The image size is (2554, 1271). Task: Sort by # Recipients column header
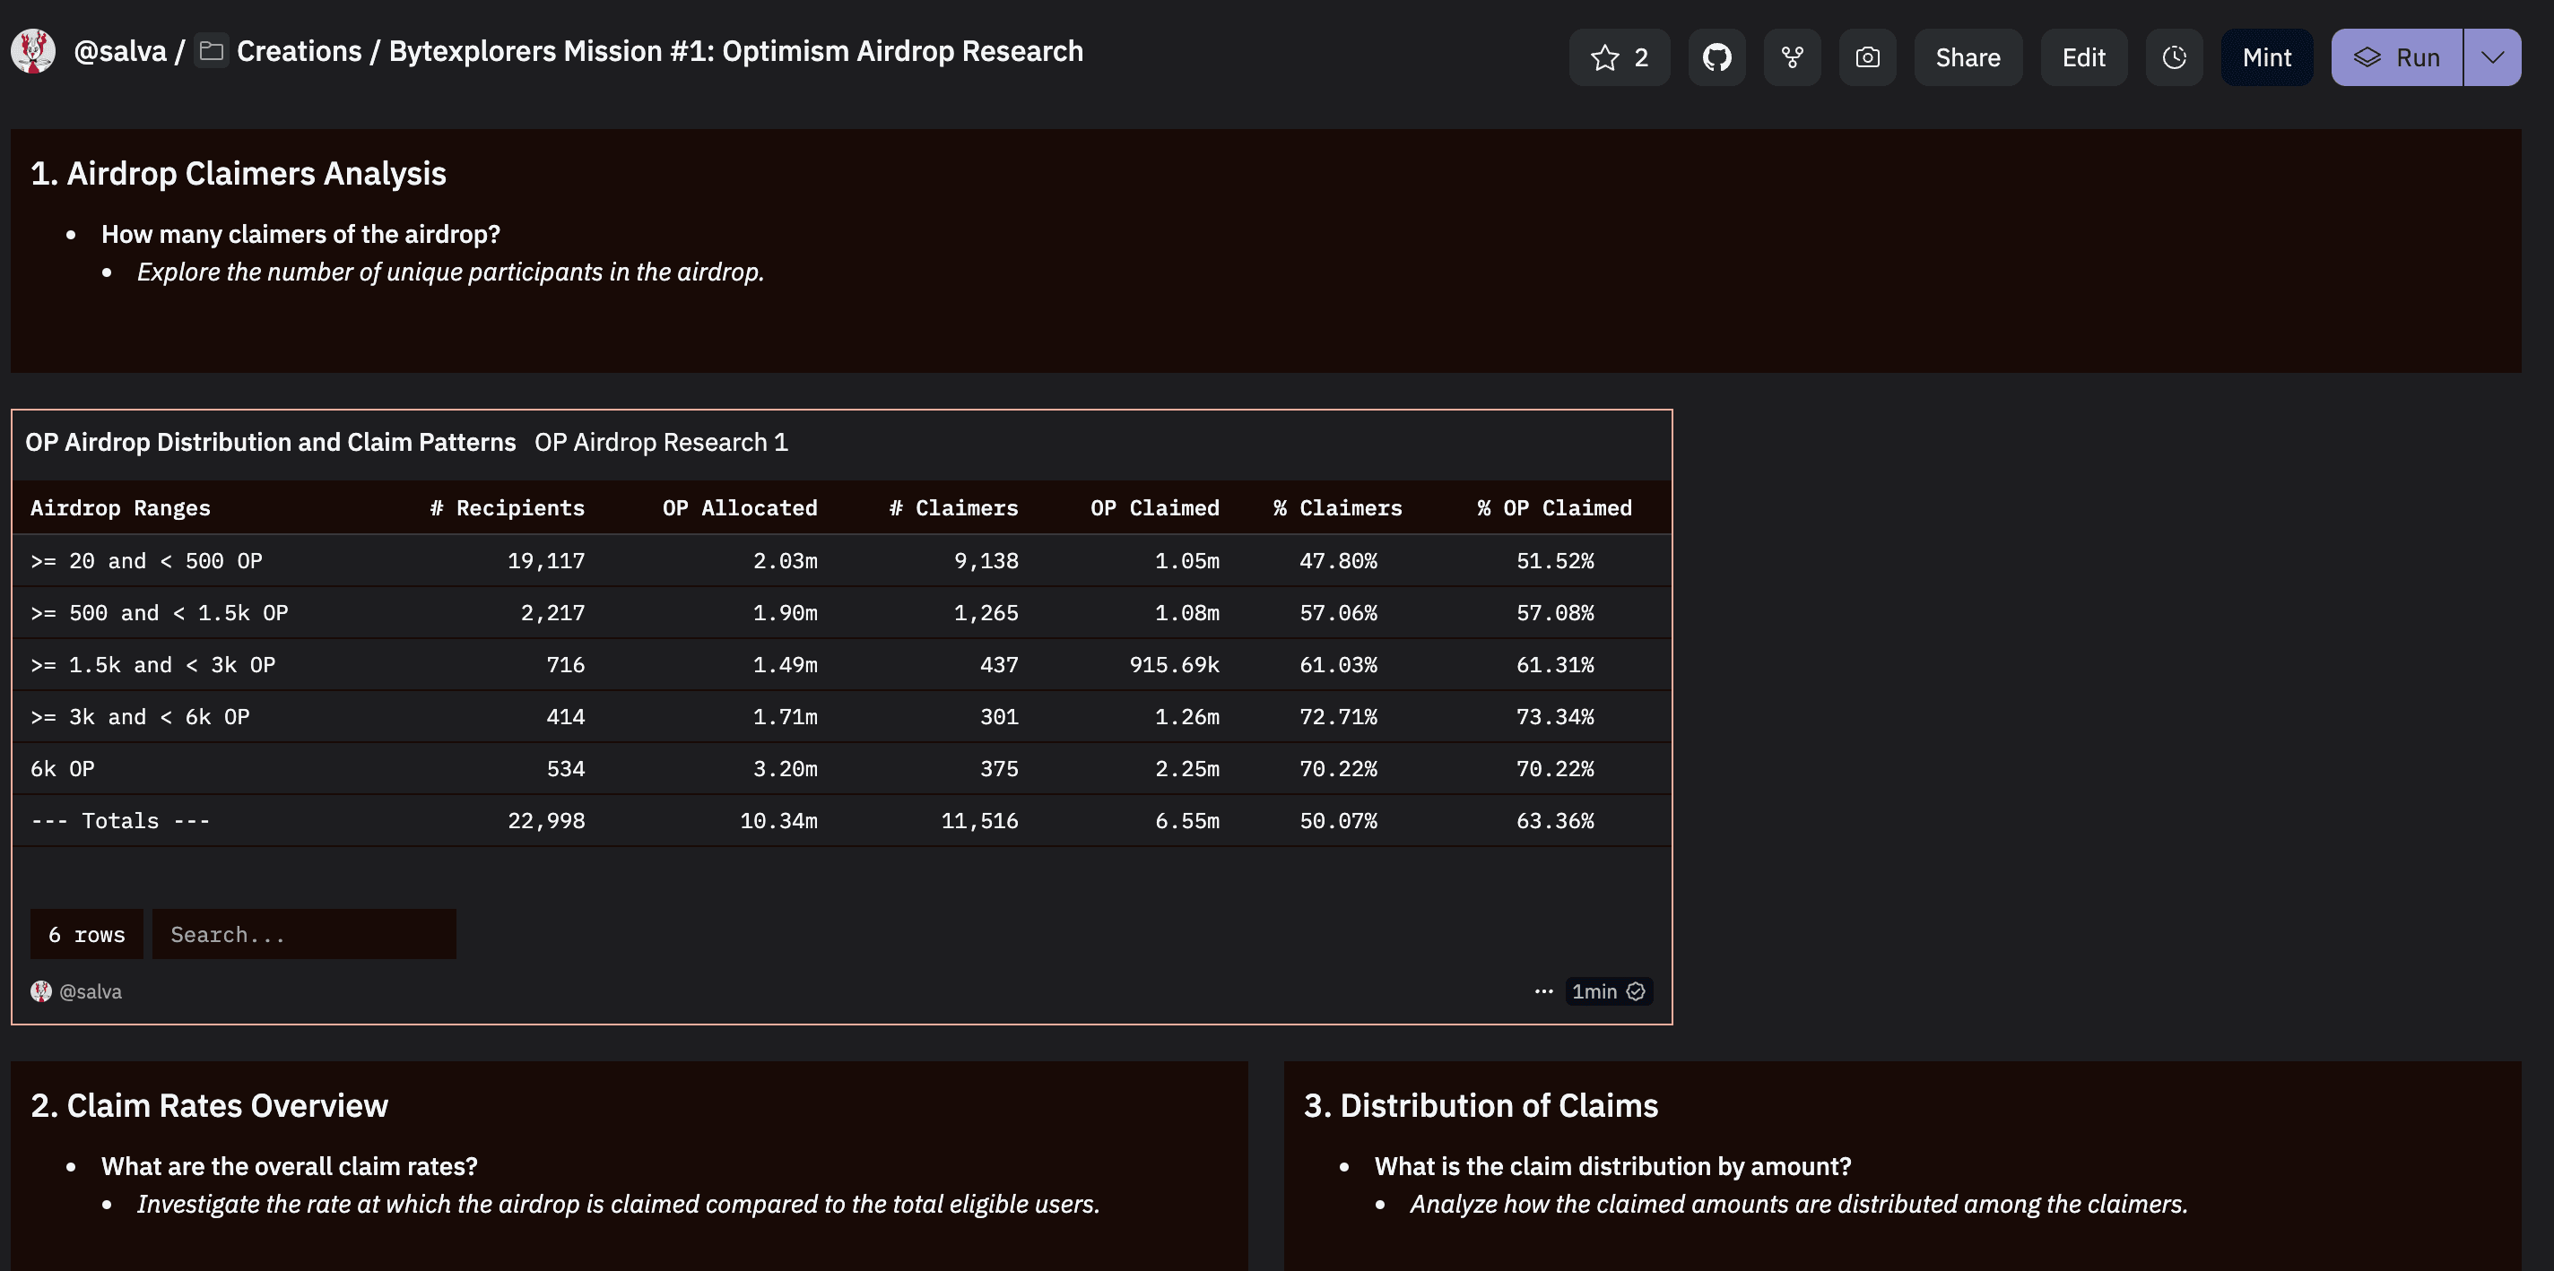pyautogui.click(x=507, y=507)
